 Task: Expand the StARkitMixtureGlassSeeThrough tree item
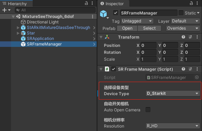pos(18,28)
